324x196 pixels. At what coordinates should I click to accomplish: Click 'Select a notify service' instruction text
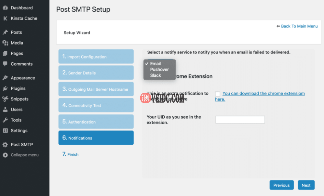coord(219,52)
